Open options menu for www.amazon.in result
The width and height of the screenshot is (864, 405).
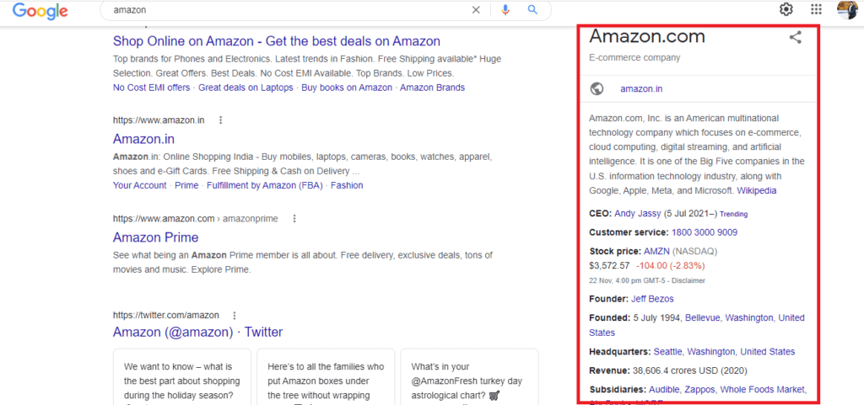(221, 120)
